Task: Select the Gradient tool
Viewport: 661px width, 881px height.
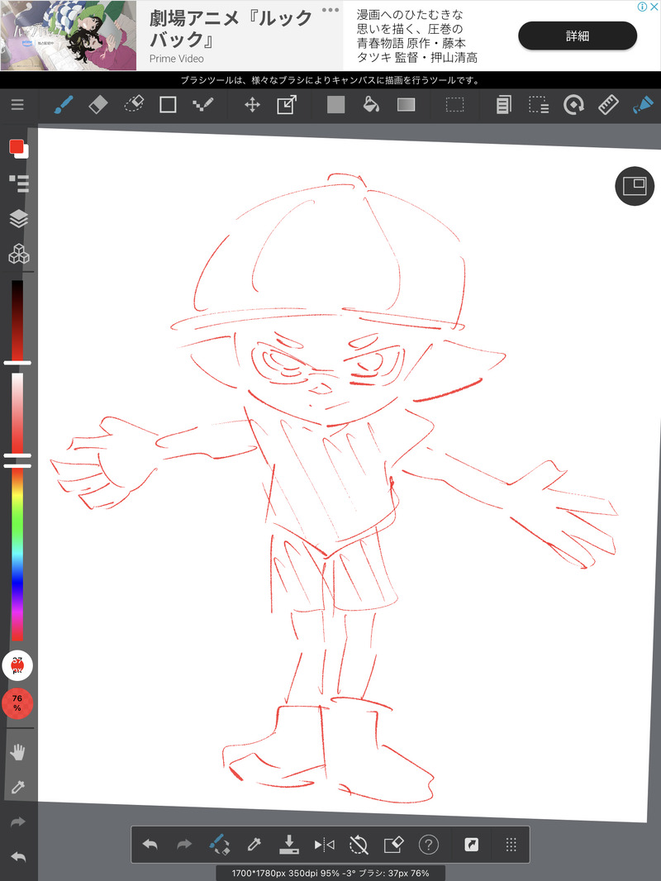Action: pyautogui.click(x=406, y=104)
